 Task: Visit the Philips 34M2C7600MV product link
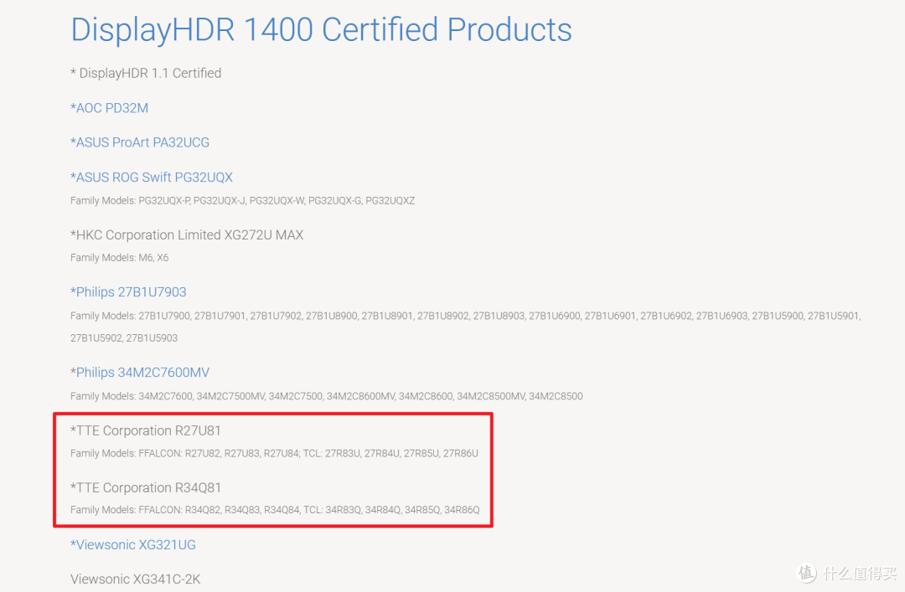pyautogui.click(x=140, y=373)
